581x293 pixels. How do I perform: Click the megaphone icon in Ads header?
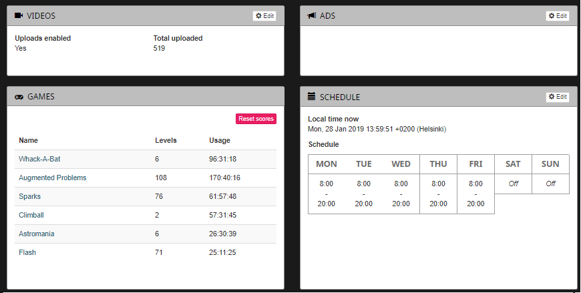[x=311, y=15]
